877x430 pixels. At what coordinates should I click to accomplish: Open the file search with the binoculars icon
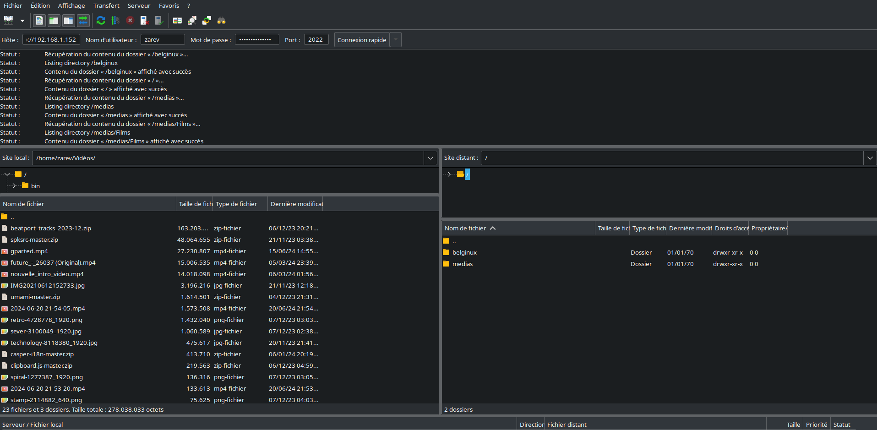coord(222,21)
